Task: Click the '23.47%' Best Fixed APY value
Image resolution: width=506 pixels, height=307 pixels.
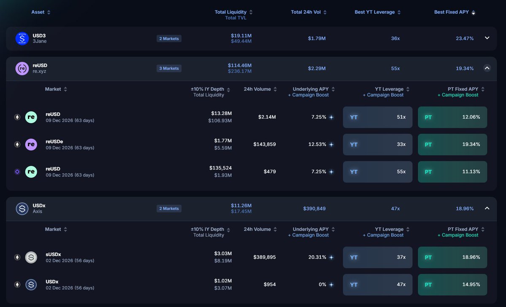Action: 465,38
